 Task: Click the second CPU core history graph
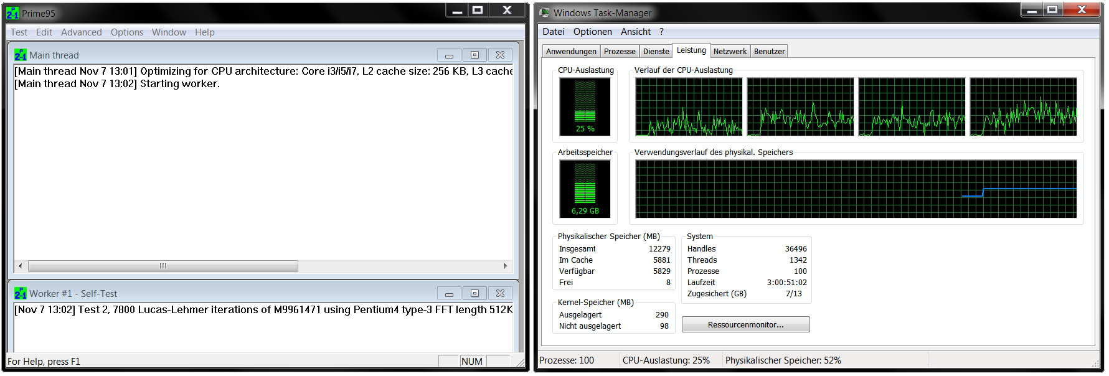[800, 106]
